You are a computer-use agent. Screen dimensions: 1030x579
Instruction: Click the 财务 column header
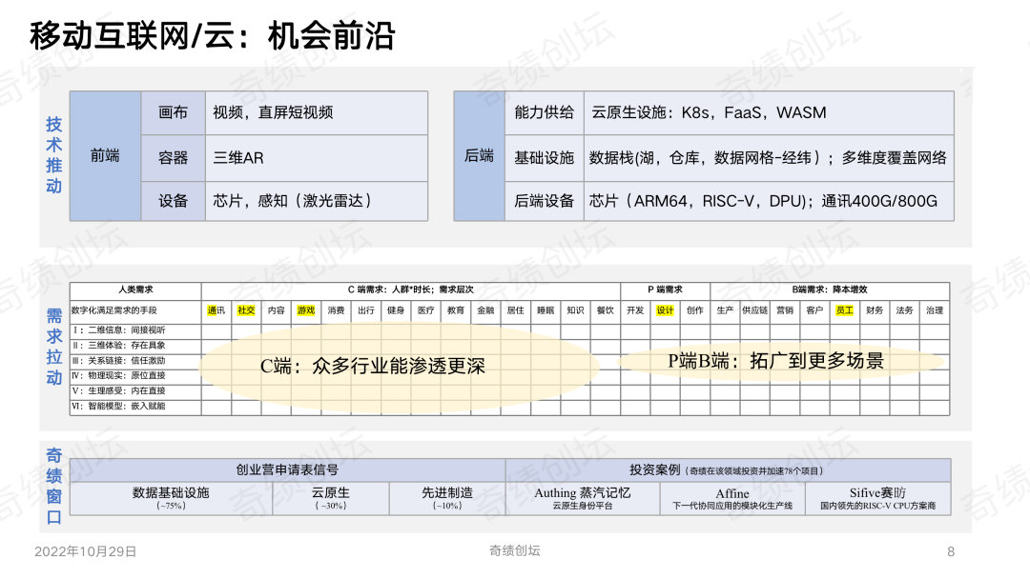click(x=875, y=310)
